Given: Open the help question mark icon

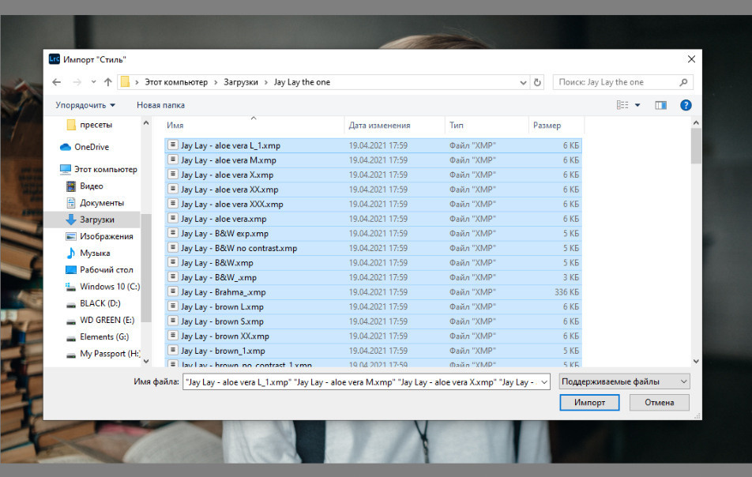Looking at the screenshot, I should [x=686, y=105].
